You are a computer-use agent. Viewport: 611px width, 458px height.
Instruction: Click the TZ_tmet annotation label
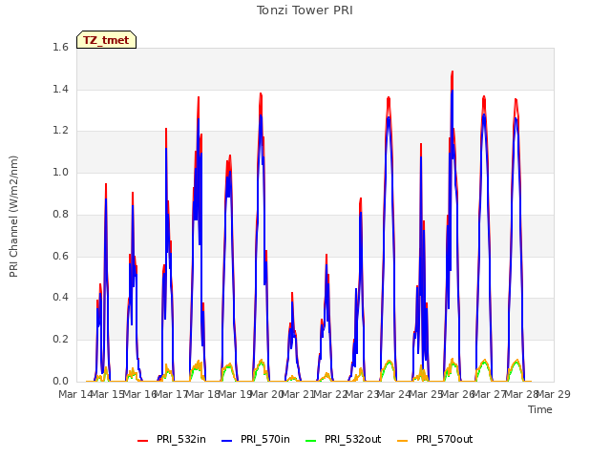click(x=106, y=40)
